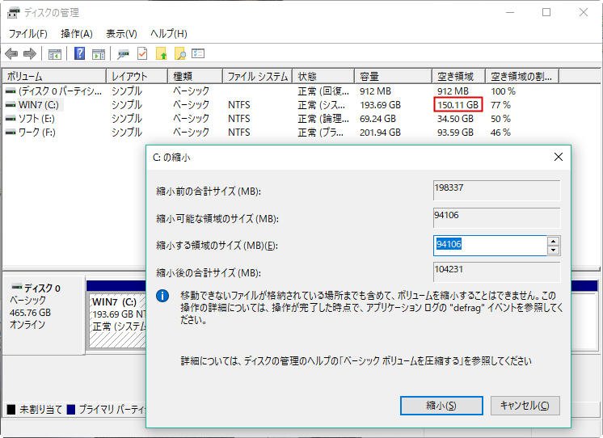Open the blue Help question-mark icon
This screenshot has height=438, width=603.
tap(79, 53)
